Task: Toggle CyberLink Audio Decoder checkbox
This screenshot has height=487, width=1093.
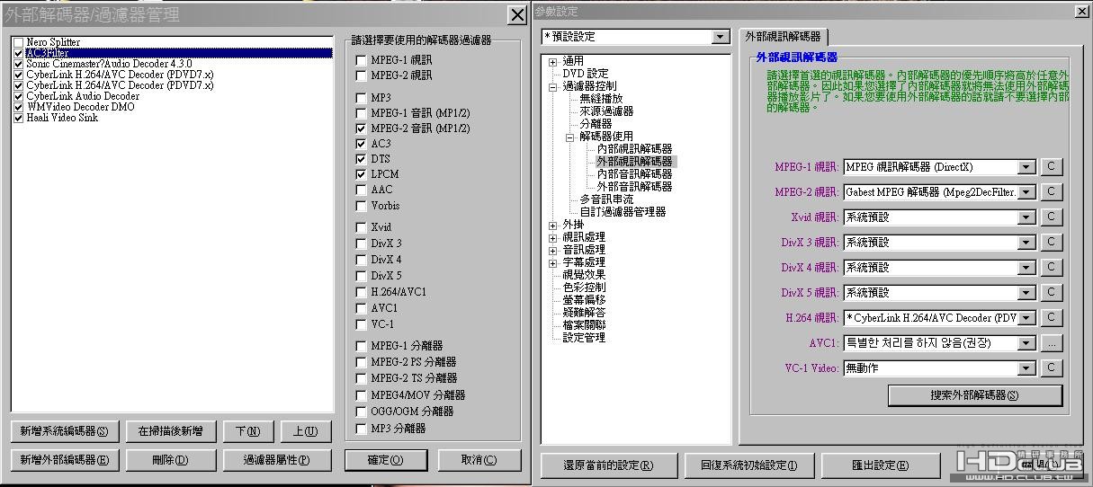Action: [x=19, y=96]
